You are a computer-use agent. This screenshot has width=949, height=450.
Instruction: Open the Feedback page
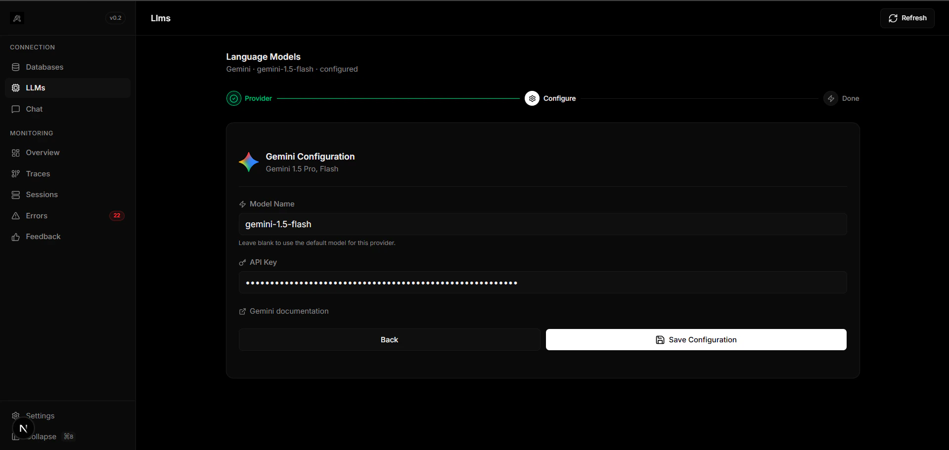coord(68,237)
